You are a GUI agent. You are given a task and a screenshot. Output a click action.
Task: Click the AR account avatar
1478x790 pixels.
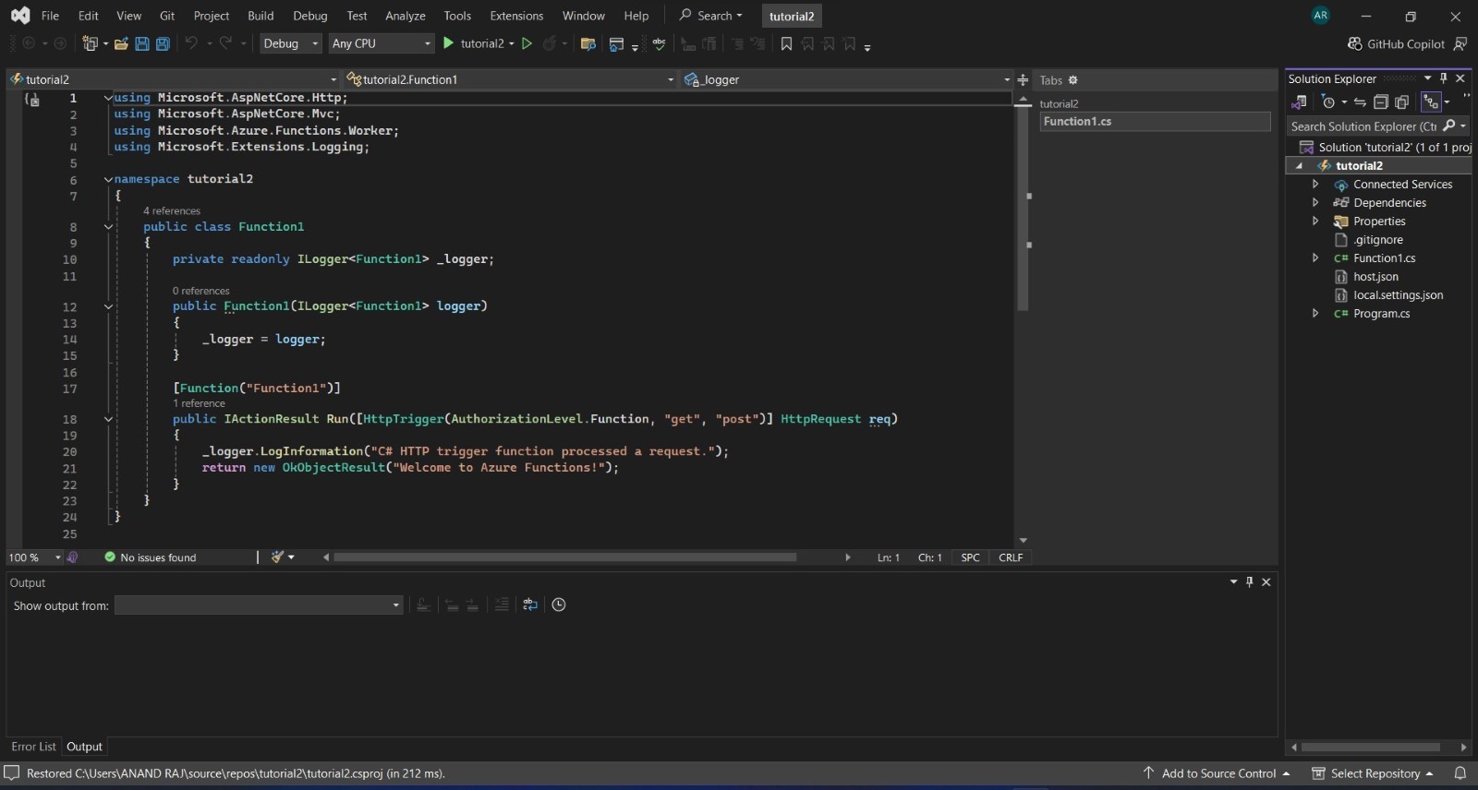(1321, 15)
